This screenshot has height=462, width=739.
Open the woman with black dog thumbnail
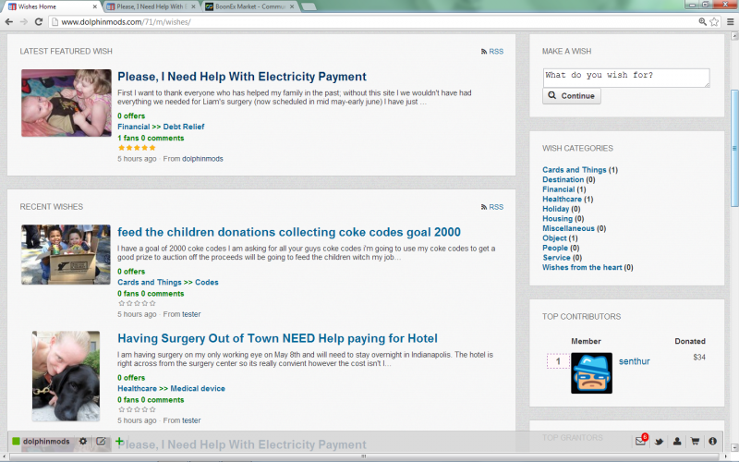coord(66,376)
